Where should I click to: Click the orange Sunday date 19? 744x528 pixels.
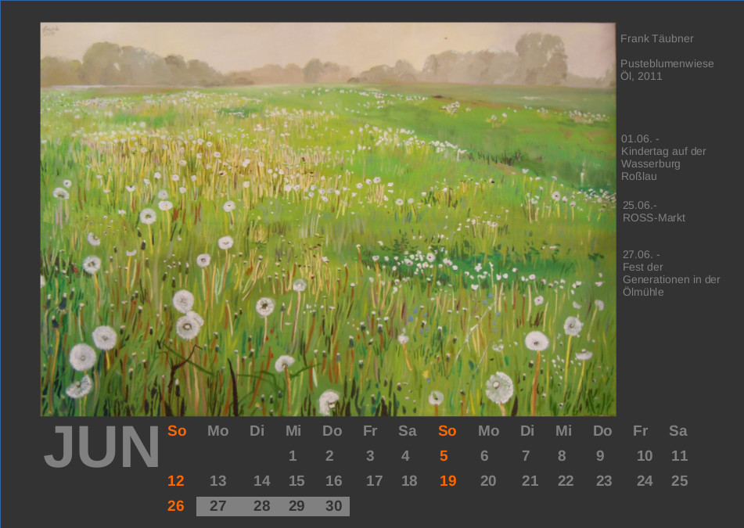click(448, 481)
